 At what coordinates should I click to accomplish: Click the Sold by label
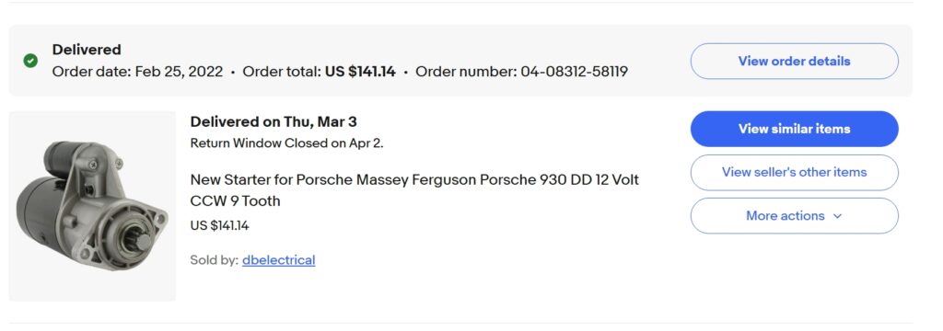pyautogui.click(x=214, y=260)
